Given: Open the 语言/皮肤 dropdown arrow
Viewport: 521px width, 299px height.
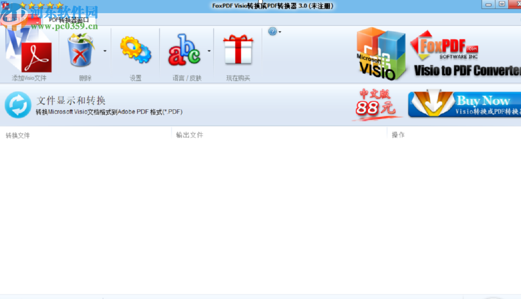Looking at the screenshot, I should coord(209,50).
